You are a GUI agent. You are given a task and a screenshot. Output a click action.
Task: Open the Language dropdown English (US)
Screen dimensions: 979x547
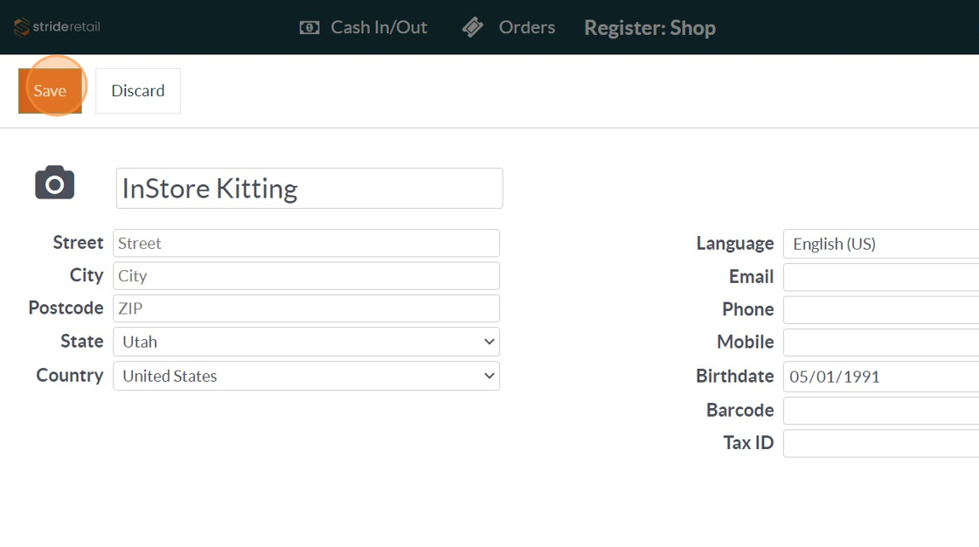point(881,244)
